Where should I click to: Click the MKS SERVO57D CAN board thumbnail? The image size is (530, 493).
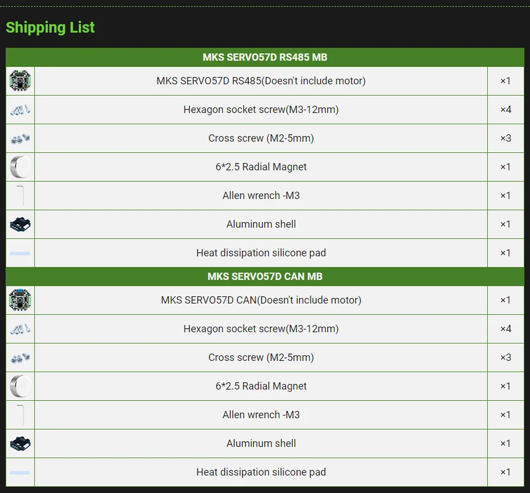20,300
